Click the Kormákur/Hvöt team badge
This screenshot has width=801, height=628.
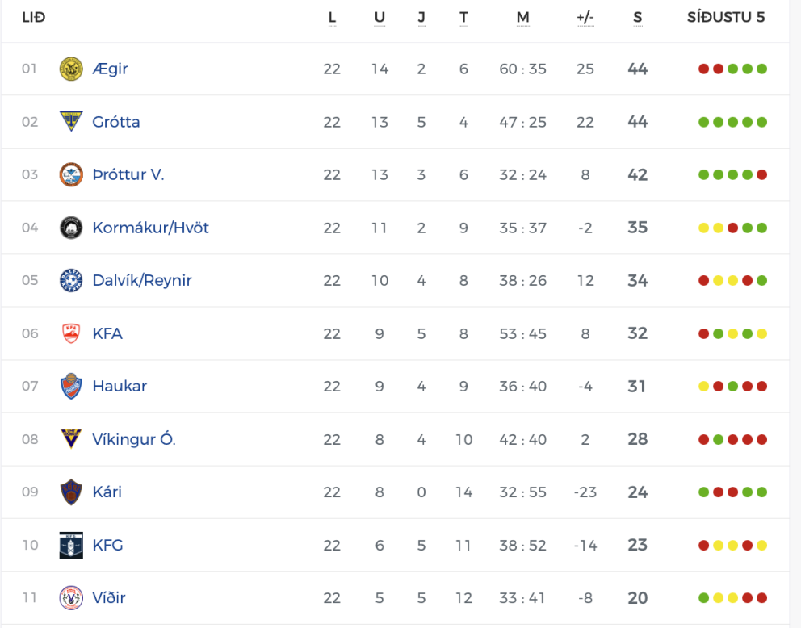71,228
